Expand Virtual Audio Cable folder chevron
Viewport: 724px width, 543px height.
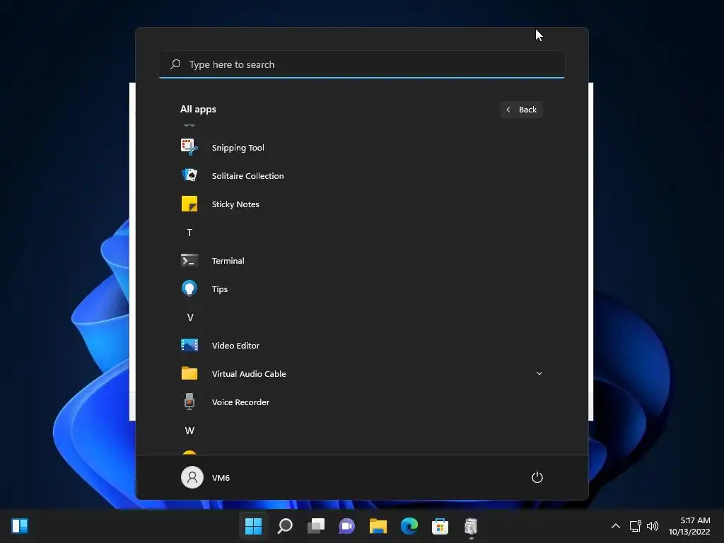pyautogui.click(x=539, y=373)
